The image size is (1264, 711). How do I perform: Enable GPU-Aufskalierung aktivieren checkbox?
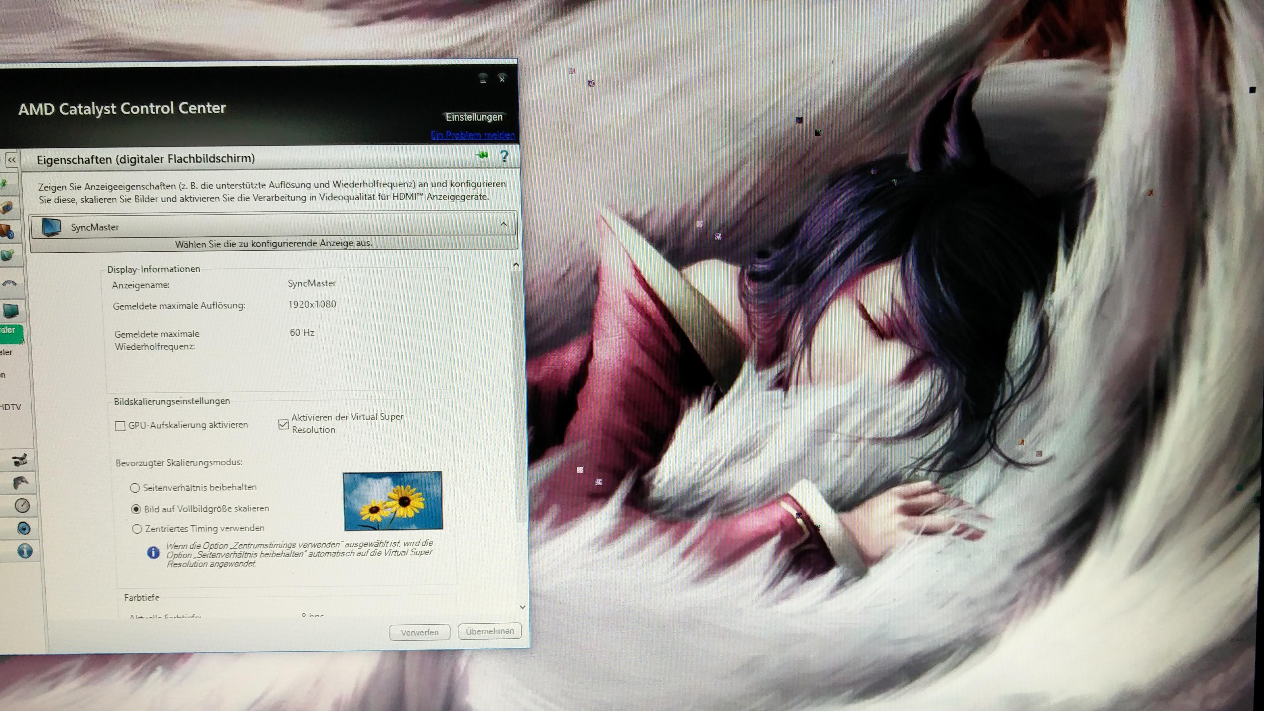point(120,426)
